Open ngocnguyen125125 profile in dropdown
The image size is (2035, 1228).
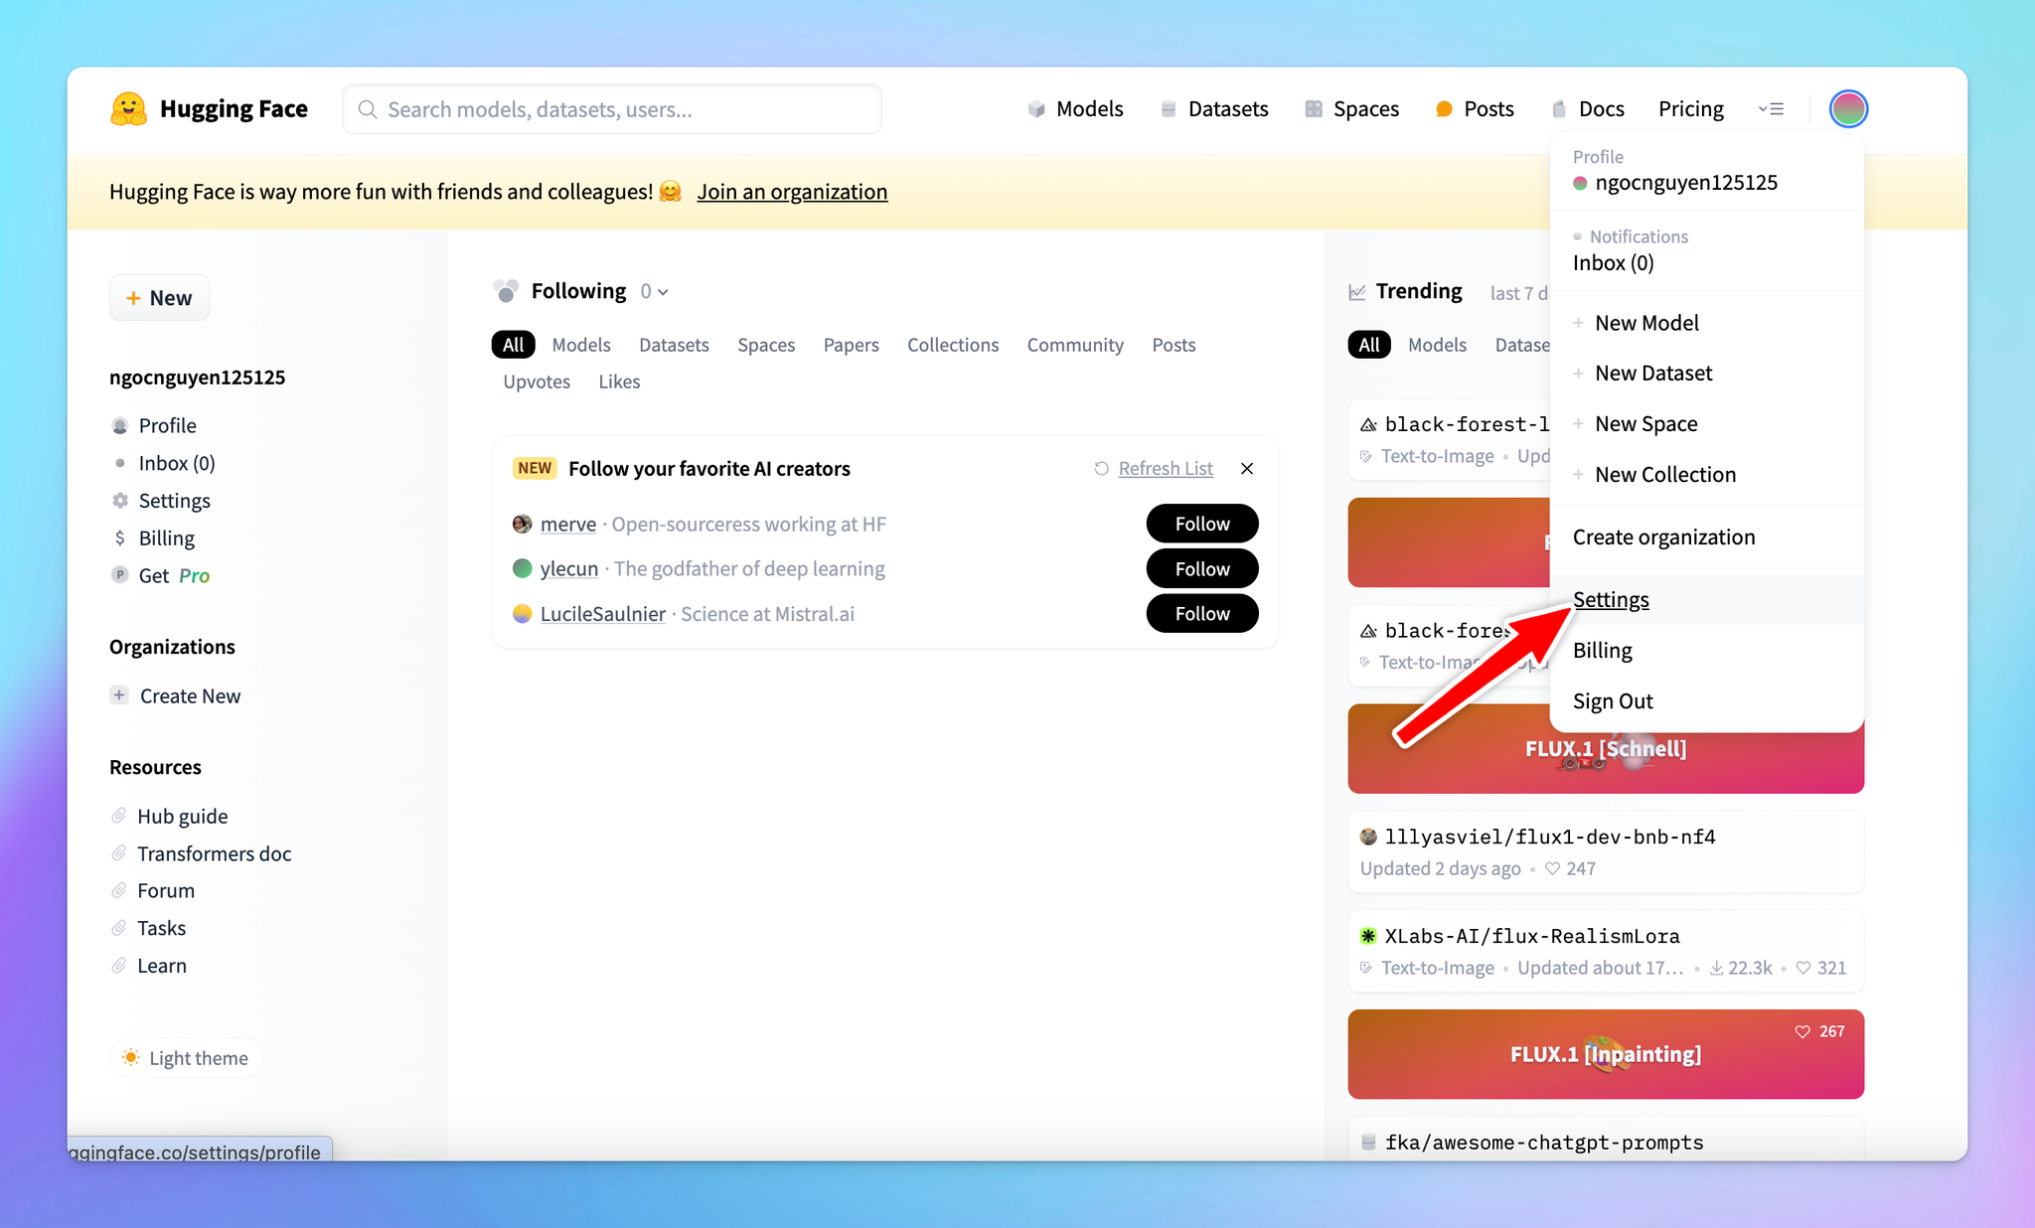click(1686, 183)
